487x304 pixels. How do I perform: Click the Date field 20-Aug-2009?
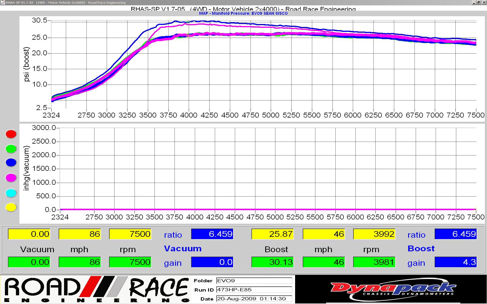pyautogui.click(x=254, y=298)
